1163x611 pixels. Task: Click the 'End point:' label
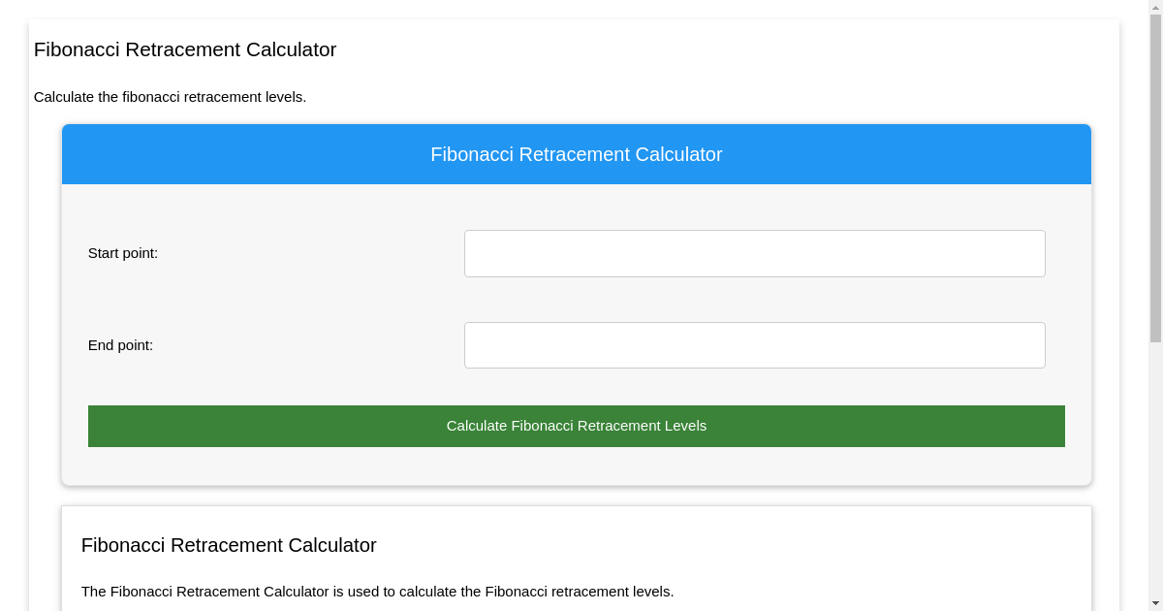119,344
